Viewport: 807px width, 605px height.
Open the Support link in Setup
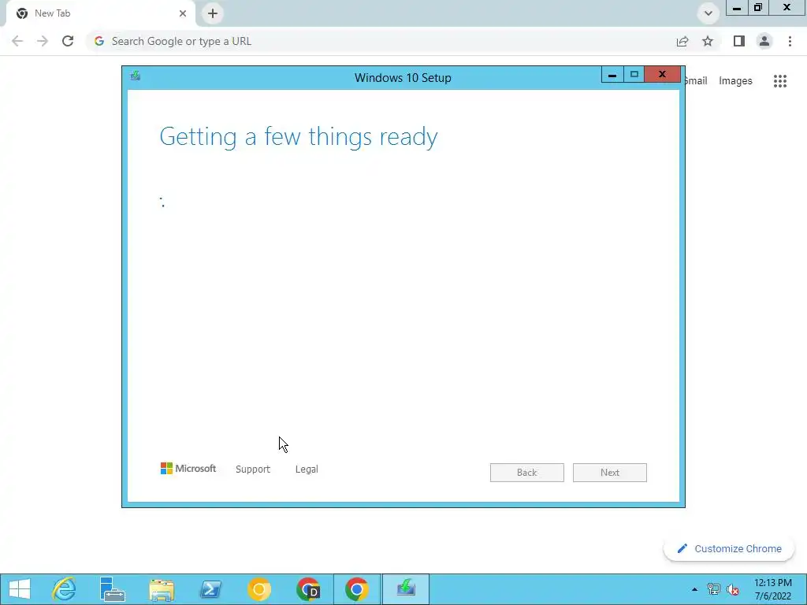click(253, 470)
